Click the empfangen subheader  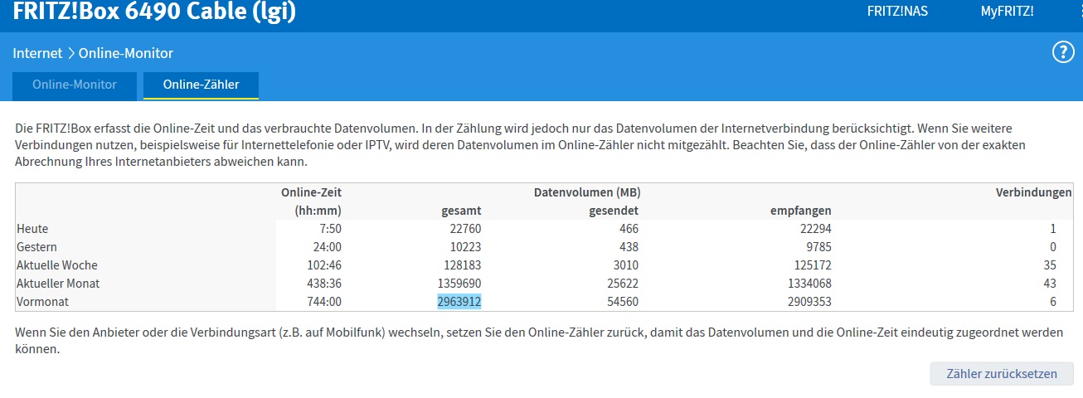coord(801,211)
